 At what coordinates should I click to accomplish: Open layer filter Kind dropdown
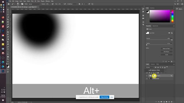click(150, 68)
